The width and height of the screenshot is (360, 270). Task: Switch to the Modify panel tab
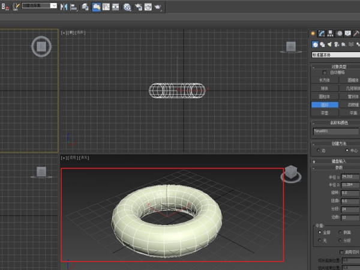click(x=322, y=34)
